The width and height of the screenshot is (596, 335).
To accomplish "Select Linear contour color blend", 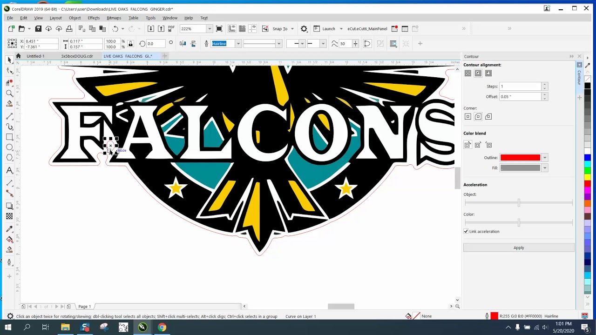I will pyautogui.click(x=467, y=145).
